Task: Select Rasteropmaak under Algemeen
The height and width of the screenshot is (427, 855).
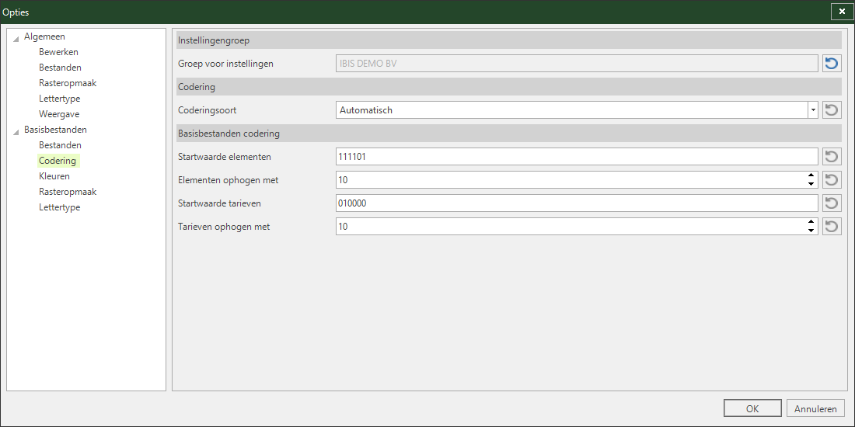Action: click(x=68, y=83)
